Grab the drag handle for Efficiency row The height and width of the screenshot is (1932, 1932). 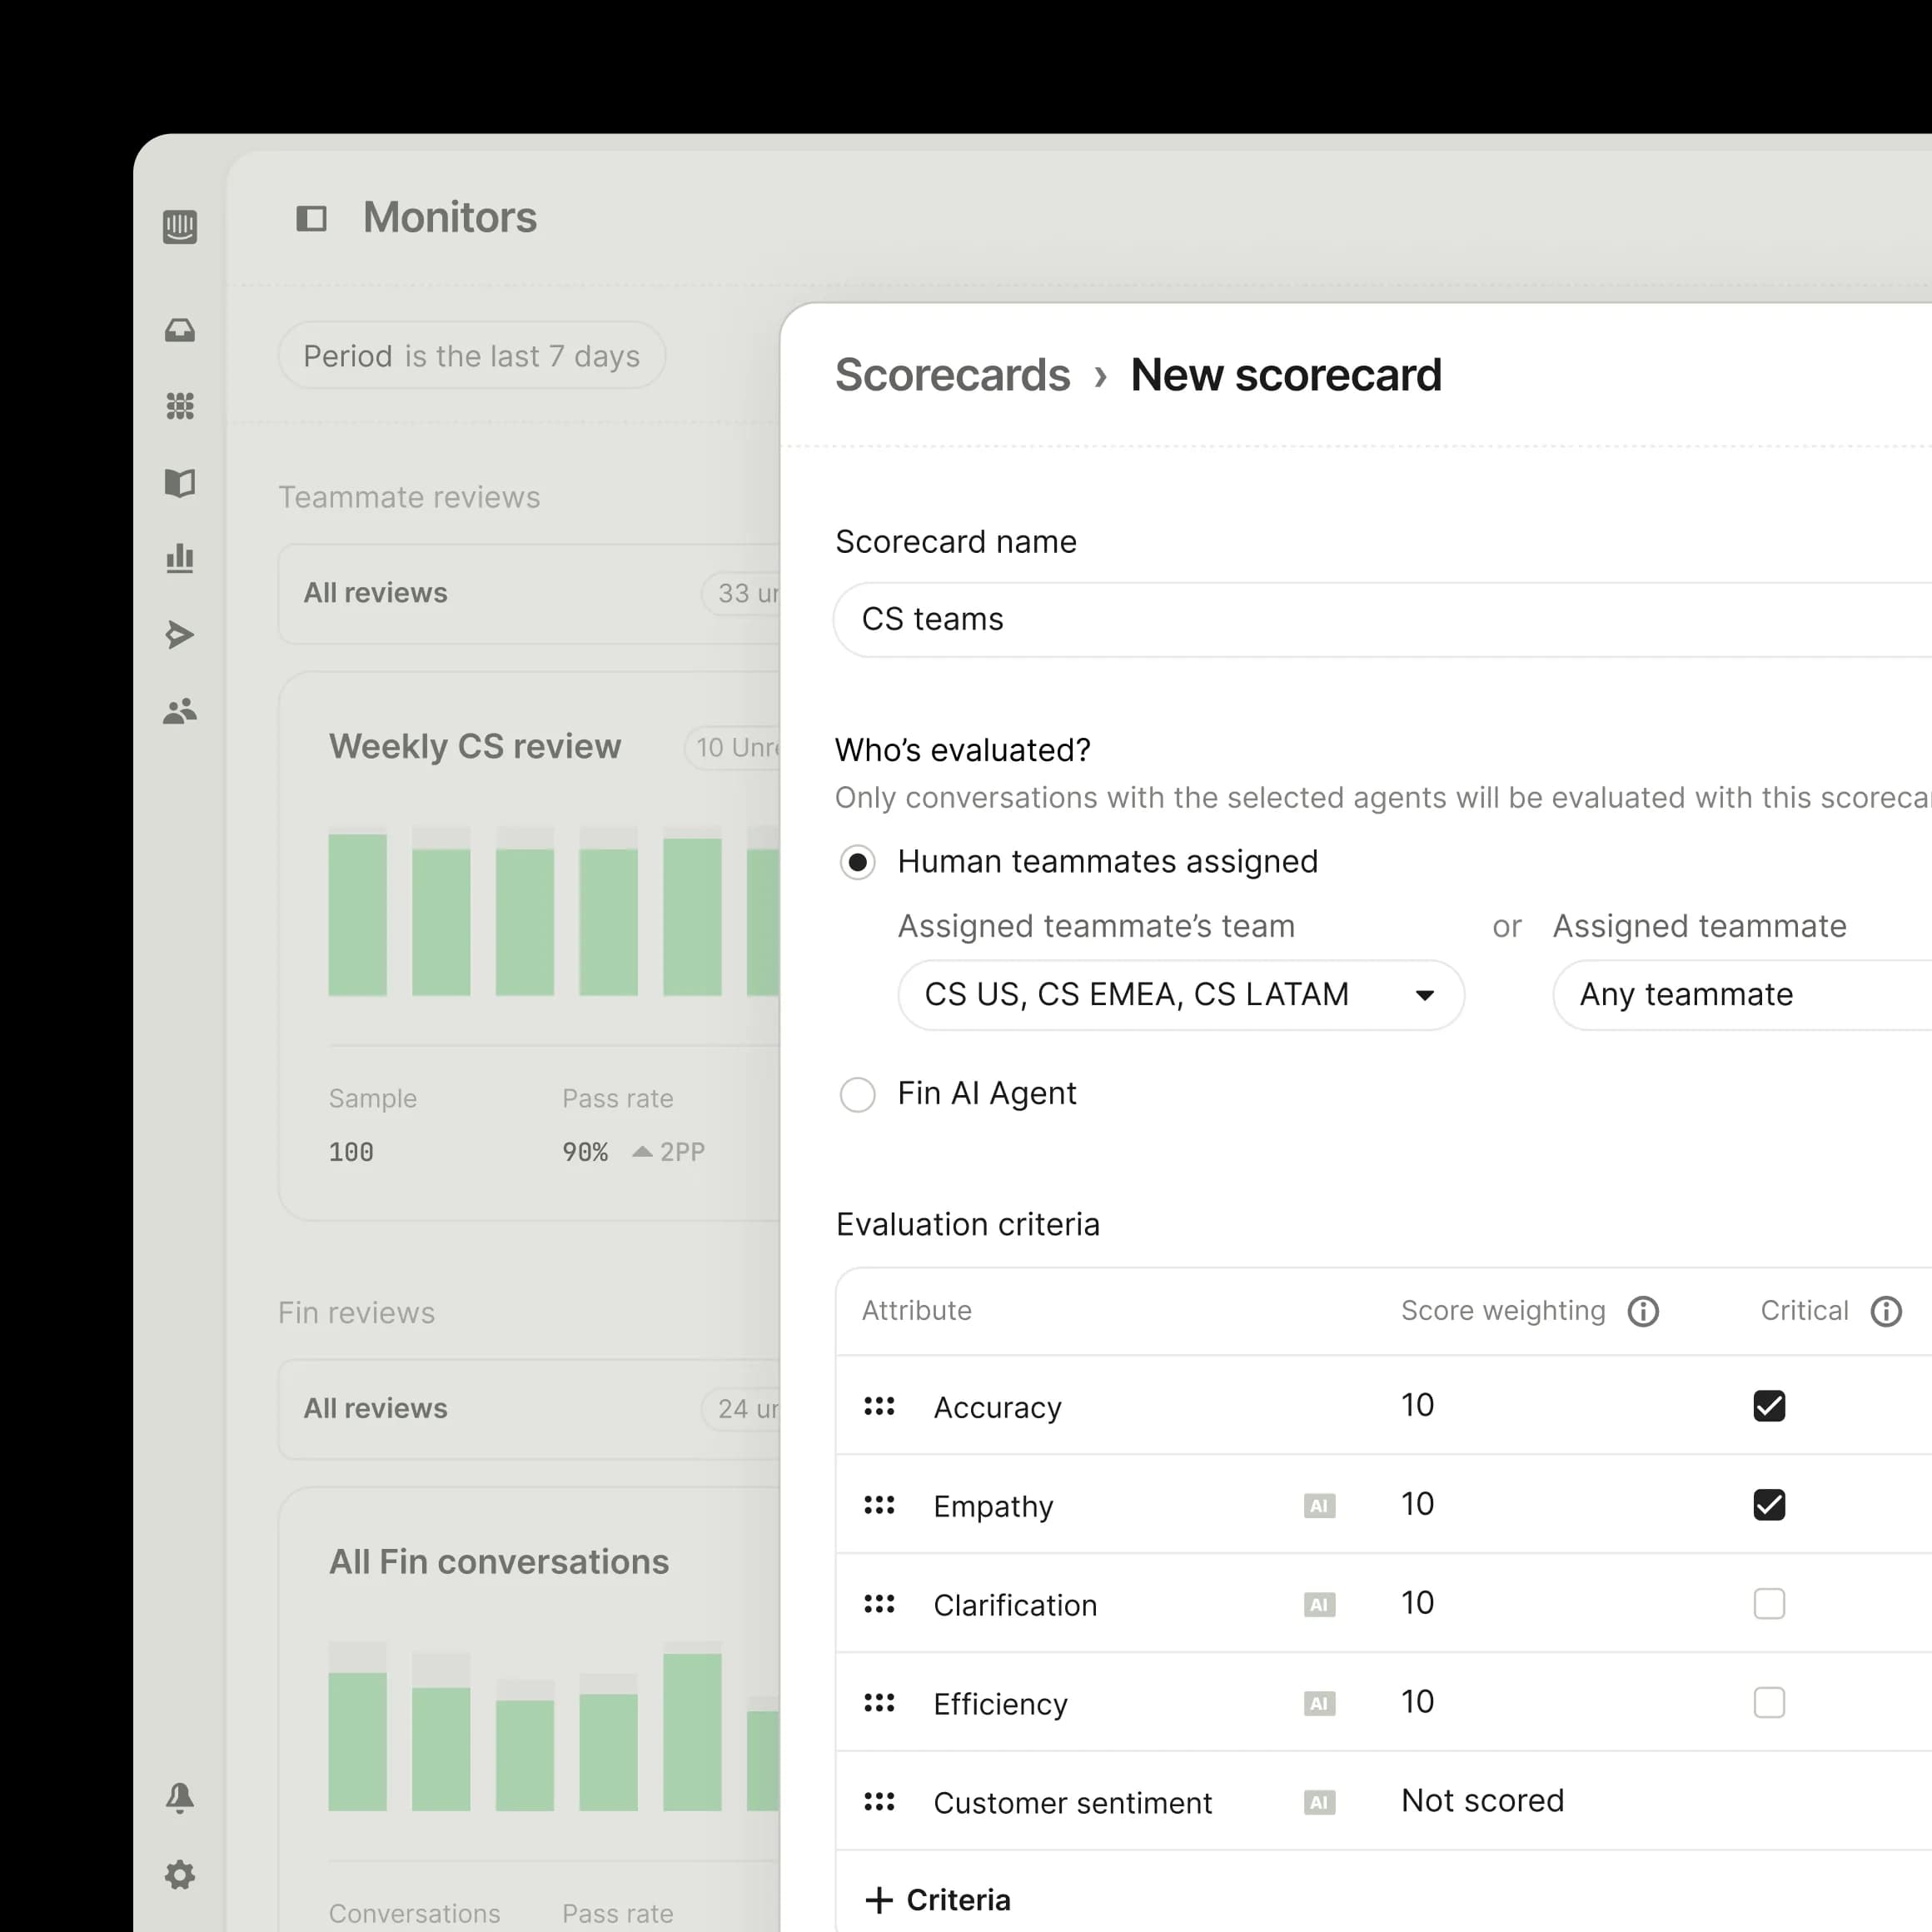point(879,1702)
